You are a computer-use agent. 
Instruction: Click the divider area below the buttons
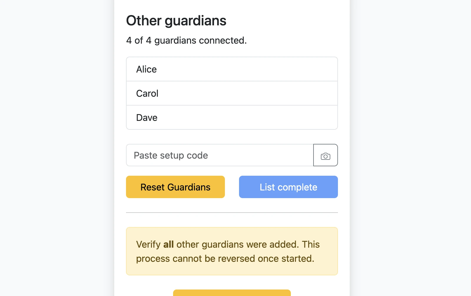232,212
